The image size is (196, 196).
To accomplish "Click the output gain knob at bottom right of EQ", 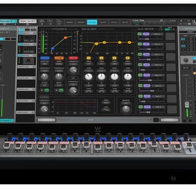I will [126, 109].
